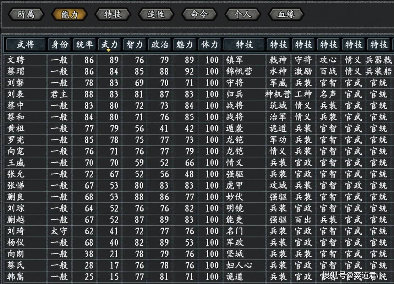
Task: Click 锦帆营 skill of 蔡瑁
Action: coord(239,71)
